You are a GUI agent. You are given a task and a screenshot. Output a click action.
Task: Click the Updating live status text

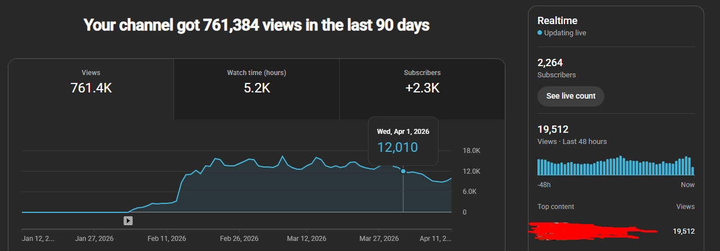point(565,33)
